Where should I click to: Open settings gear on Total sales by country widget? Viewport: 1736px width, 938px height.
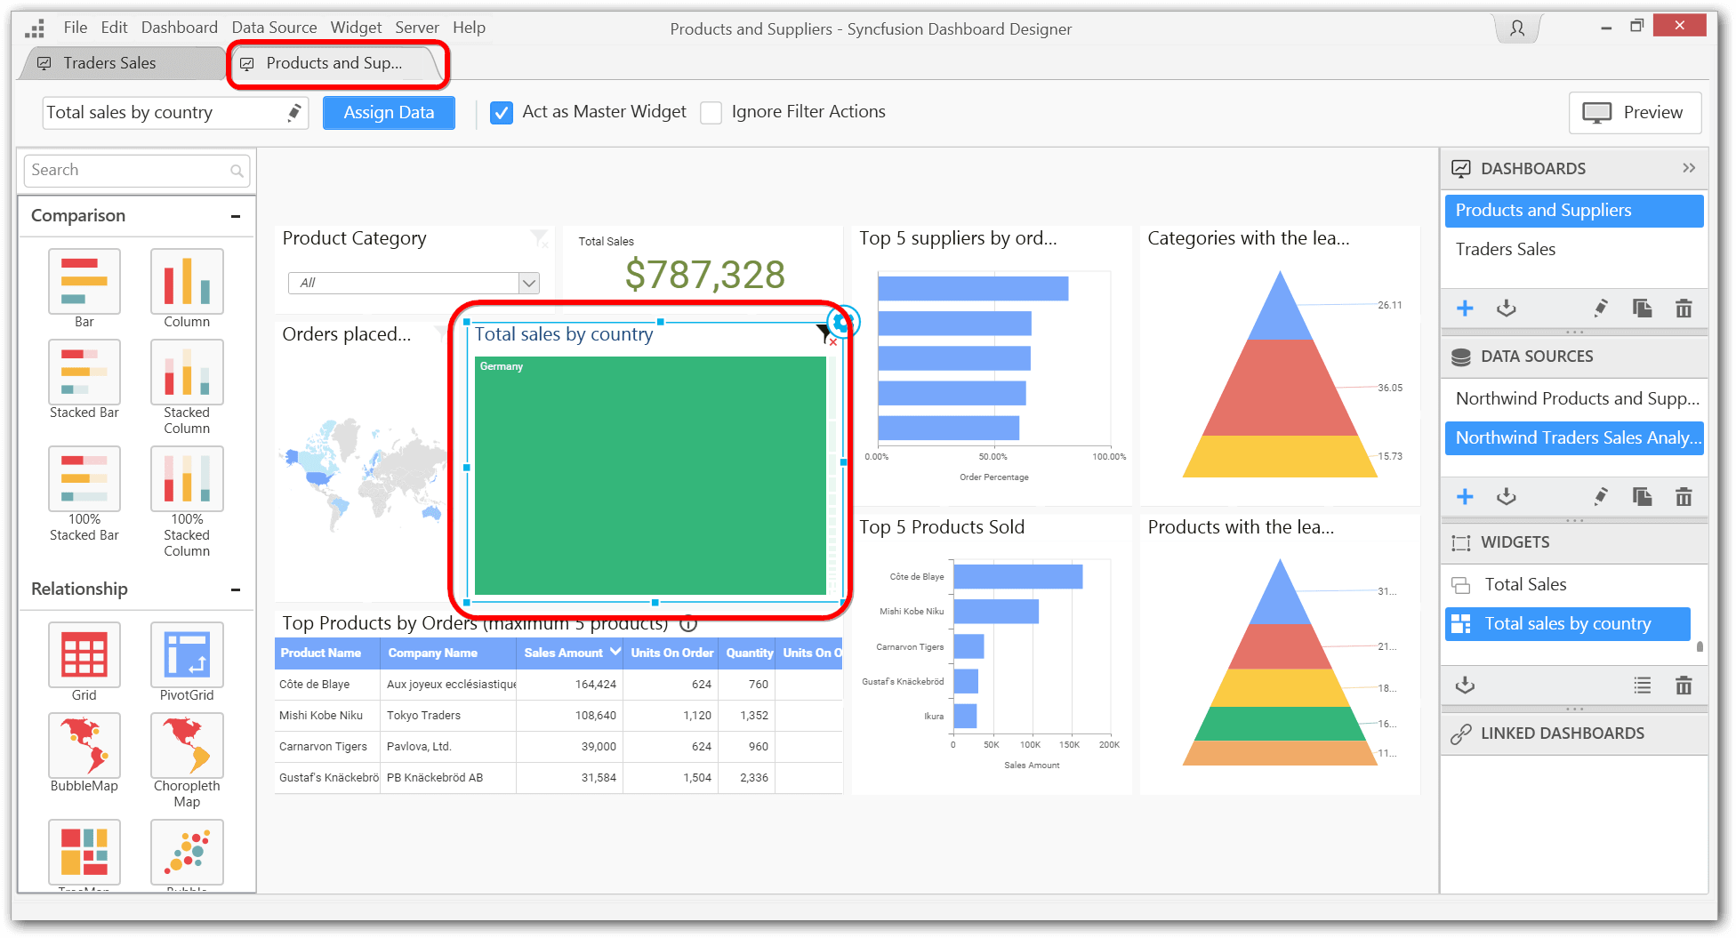tap(841, 322)
